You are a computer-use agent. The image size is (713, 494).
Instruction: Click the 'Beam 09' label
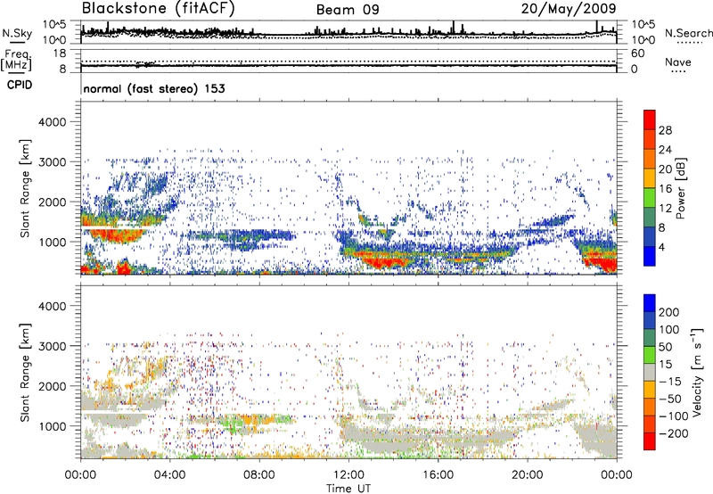point(348,10)
